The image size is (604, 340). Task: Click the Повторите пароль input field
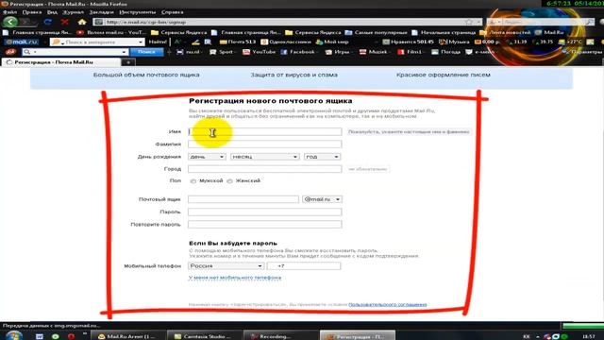pyautogui.click(x=264, y=225)
